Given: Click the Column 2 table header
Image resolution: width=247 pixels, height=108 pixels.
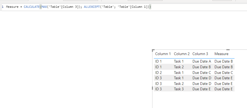Looking at the screenshot, I should pos(182,54).
